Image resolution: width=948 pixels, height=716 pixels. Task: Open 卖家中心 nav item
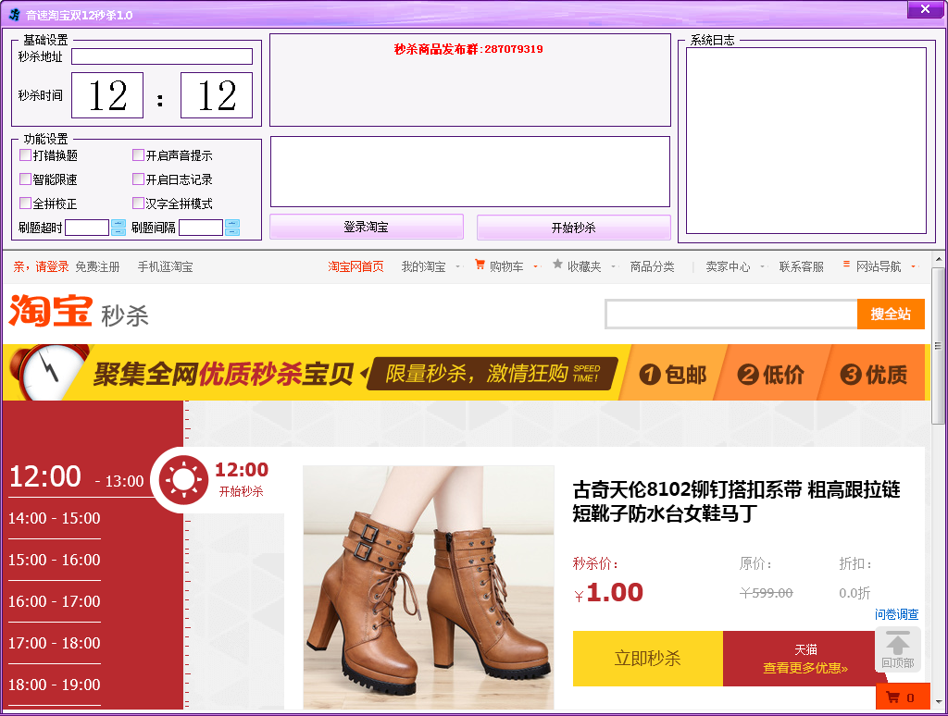[x=728, y=266]
